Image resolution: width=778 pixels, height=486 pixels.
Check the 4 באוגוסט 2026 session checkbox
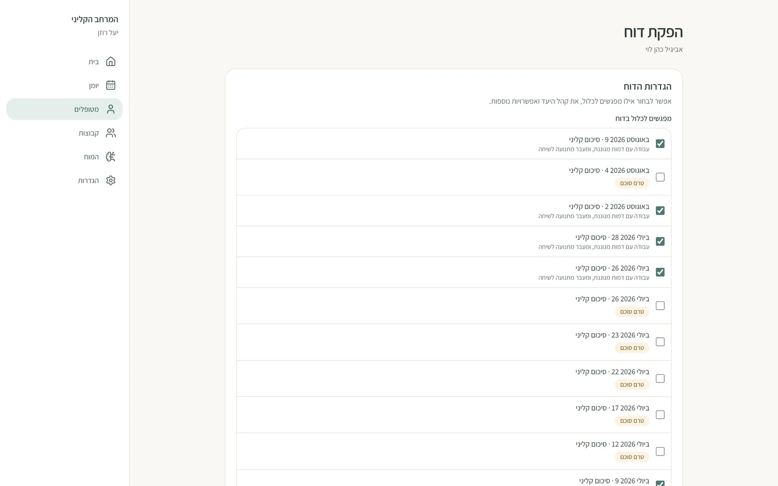660,177
